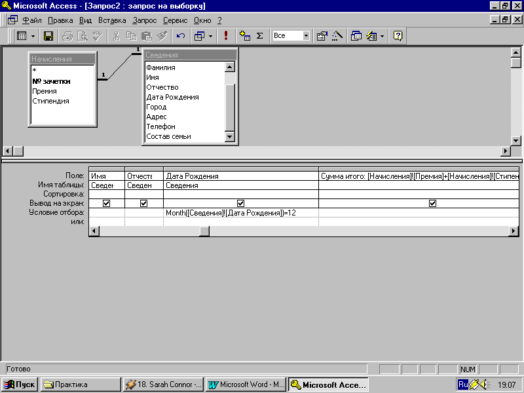Click the Print toolbar icon
The height and width of the screenshot is (393, 524).
[x=67, y=36]
